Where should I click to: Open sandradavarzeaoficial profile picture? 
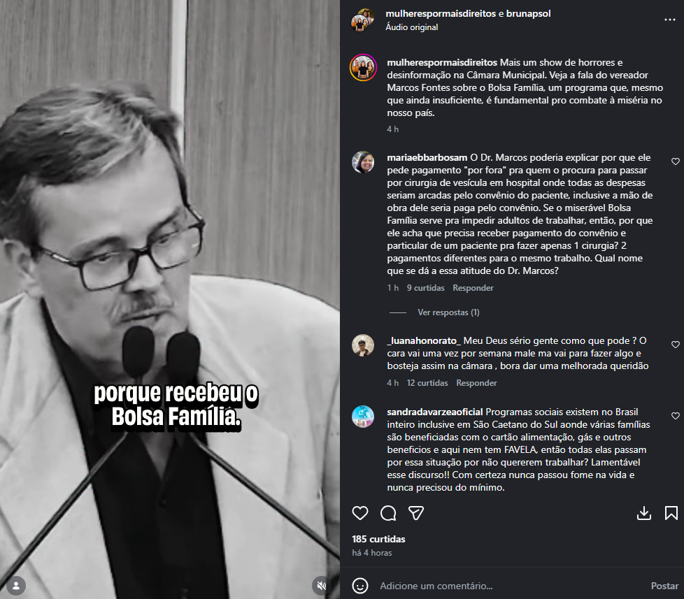[x=363, y=417]
